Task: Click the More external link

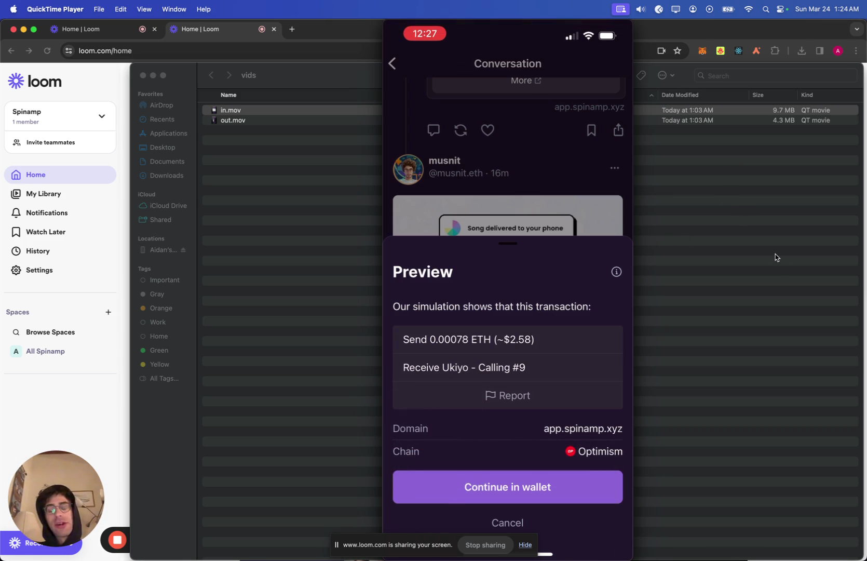Action: click(x=526, y=81)
